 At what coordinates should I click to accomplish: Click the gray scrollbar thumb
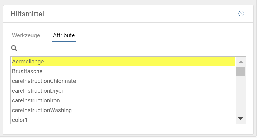pyautogui.click(x=240, y=72)
